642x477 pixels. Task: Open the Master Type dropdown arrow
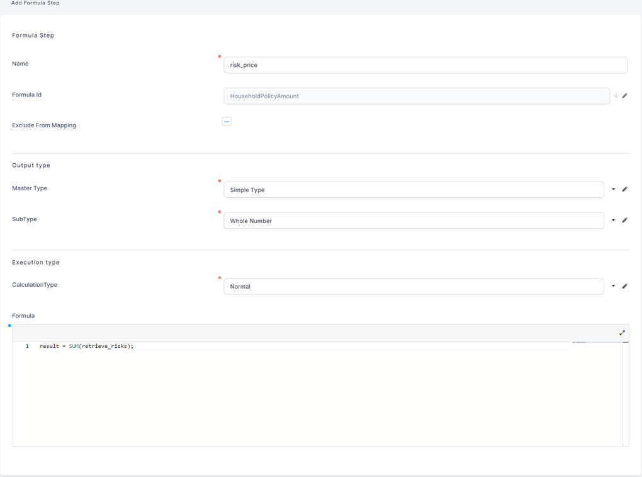point(613,189)
